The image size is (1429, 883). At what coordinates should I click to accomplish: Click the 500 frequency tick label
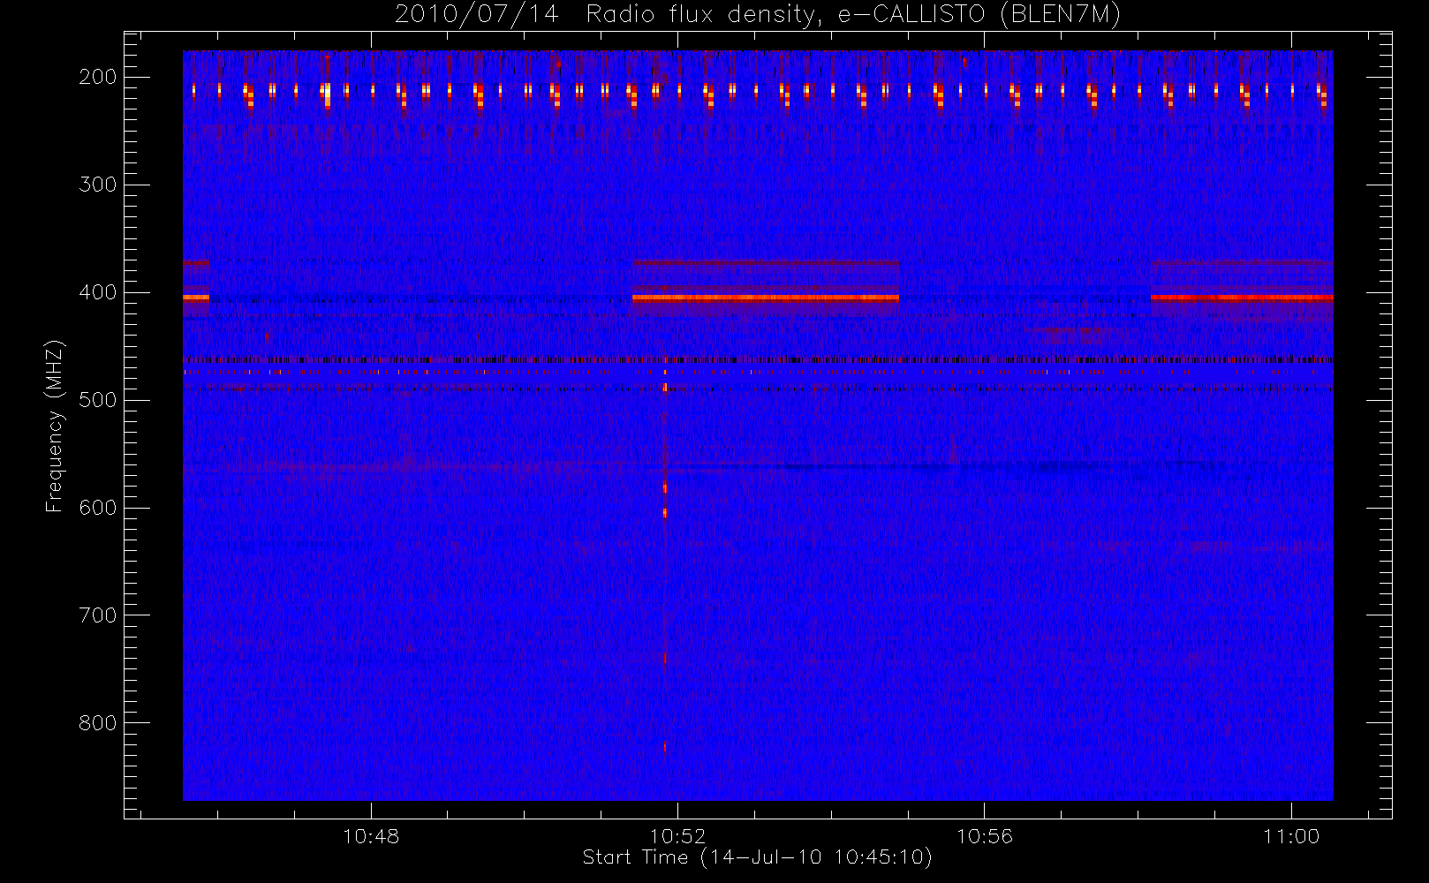coord(97,400)
